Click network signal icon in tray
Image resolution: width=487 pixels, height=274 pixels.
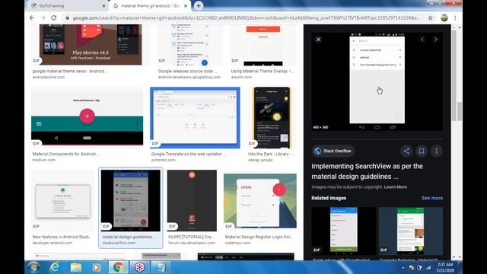pos(428,267)
